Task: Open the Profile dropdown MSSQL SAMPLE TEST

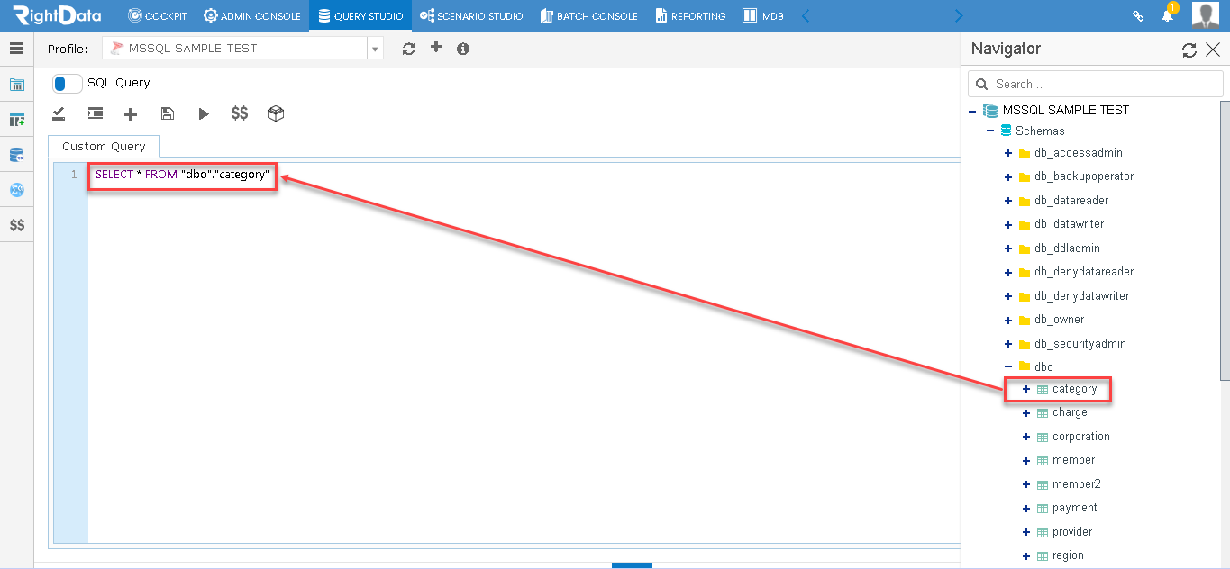Action: point(242,49)
